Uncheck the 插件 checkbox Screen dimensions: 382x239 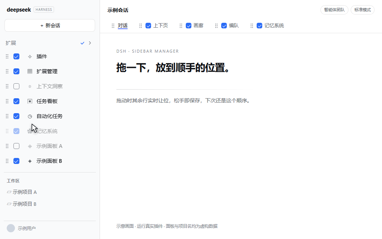16,57
